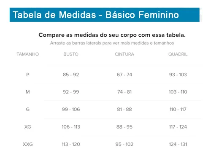Click bust value 106 - 113

click(71, 127)
